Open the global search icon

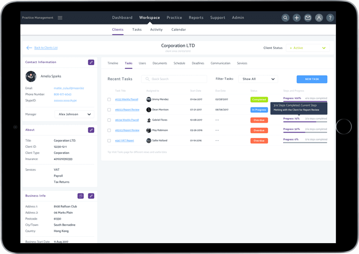285,18
